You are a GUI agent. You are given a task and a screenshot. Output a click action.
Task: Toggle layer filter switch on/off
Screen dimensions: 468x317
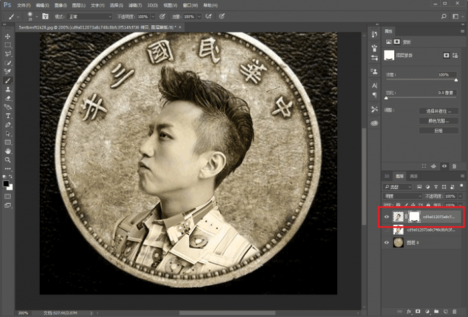[461, 186]
